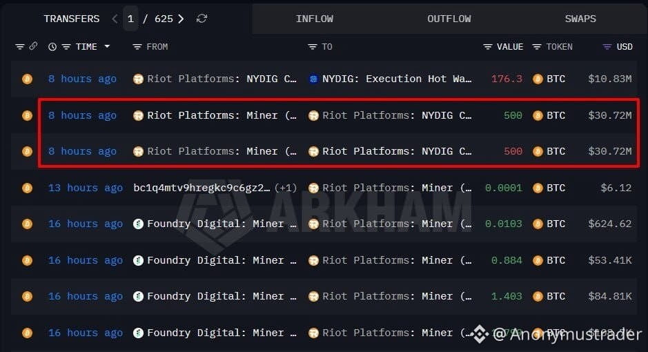Open sender 'Riot Platforms: NYDIG C...' in the first row
The height and width of the screenshot is (352, 648).
tap(222, 79)
